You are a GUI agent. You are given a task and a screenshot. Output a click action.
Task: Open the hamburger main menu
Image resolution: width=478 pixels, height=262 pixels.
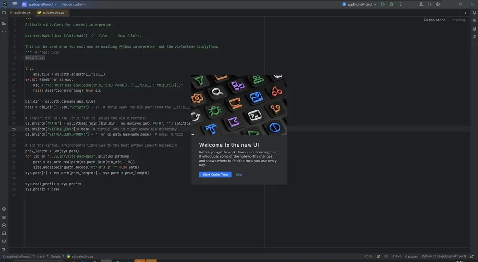(15, 4)
